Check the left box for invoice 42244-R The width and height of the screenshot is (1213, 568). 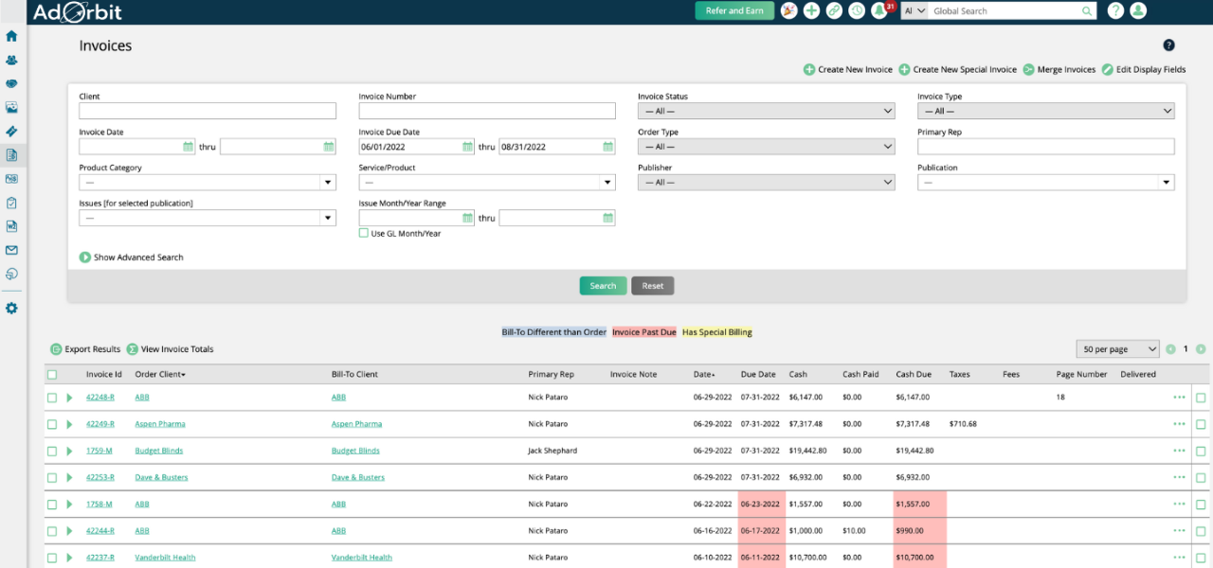(52, 530)
